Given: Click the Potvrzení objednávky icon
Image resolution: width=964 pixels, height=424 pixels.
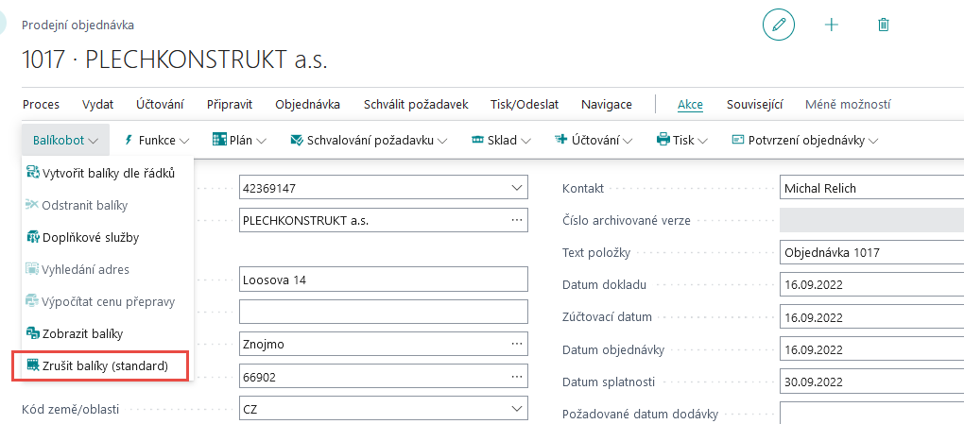Looking at the screenshot, I should [x=738, y=140].
